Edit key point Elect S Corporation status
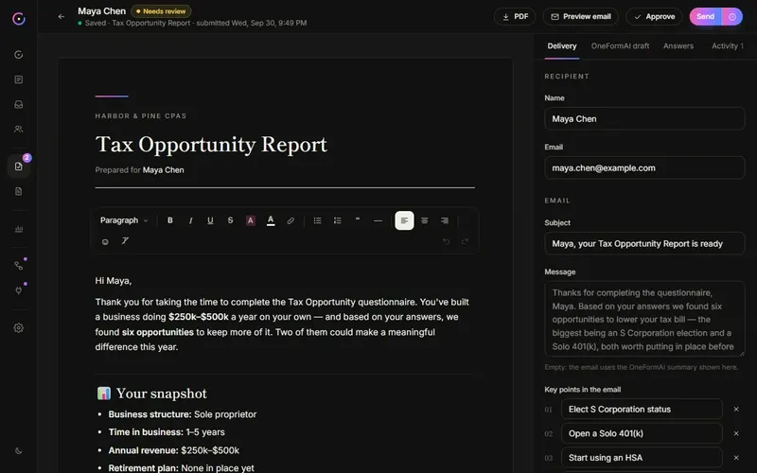The image size is (757, 473). [642, 410]
